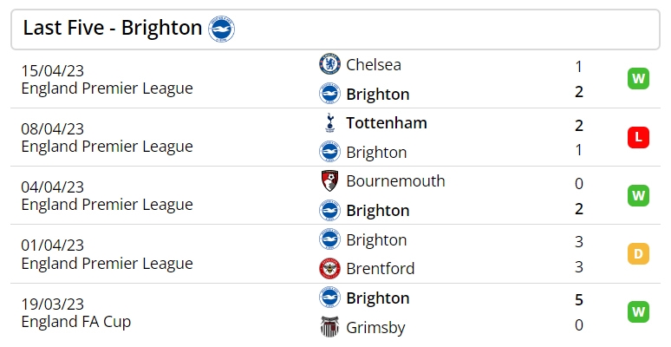The height and width of the screenshot is (347, 671).
Task: Click the Brighton crest in the header
Action: pos(221,29)
